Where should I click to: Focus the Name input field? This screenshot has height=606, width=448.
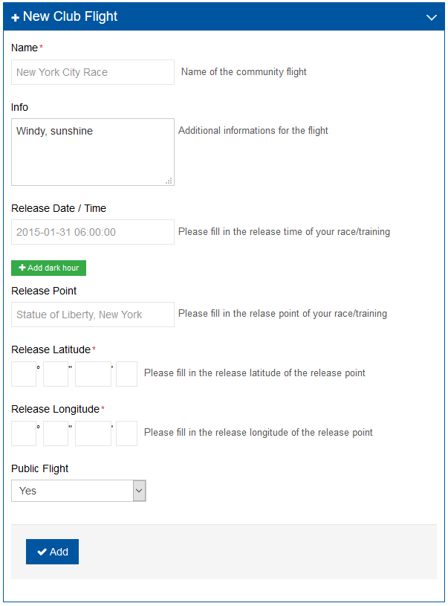[x=93, y=72]
